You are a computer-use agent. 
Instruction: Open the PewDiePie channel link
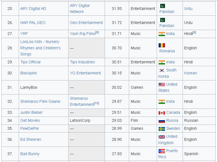(x=29, y=128)
